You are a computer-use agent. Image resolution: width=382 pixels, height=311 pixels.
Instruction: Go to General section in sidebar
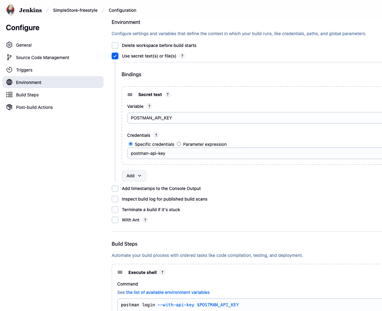pos(53,45)
